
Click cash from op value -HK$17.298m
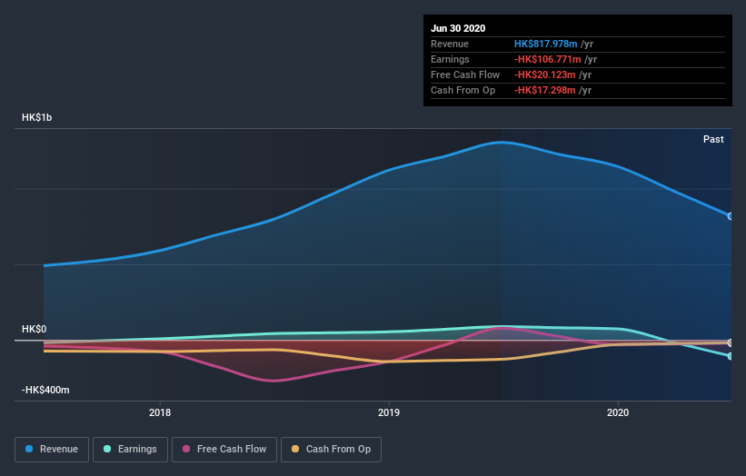(545, 90)
